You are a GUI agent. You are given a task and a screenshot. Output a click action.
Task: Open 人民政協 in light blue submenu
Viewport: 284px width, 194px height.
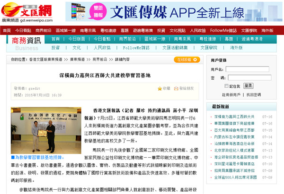(102, 48)
